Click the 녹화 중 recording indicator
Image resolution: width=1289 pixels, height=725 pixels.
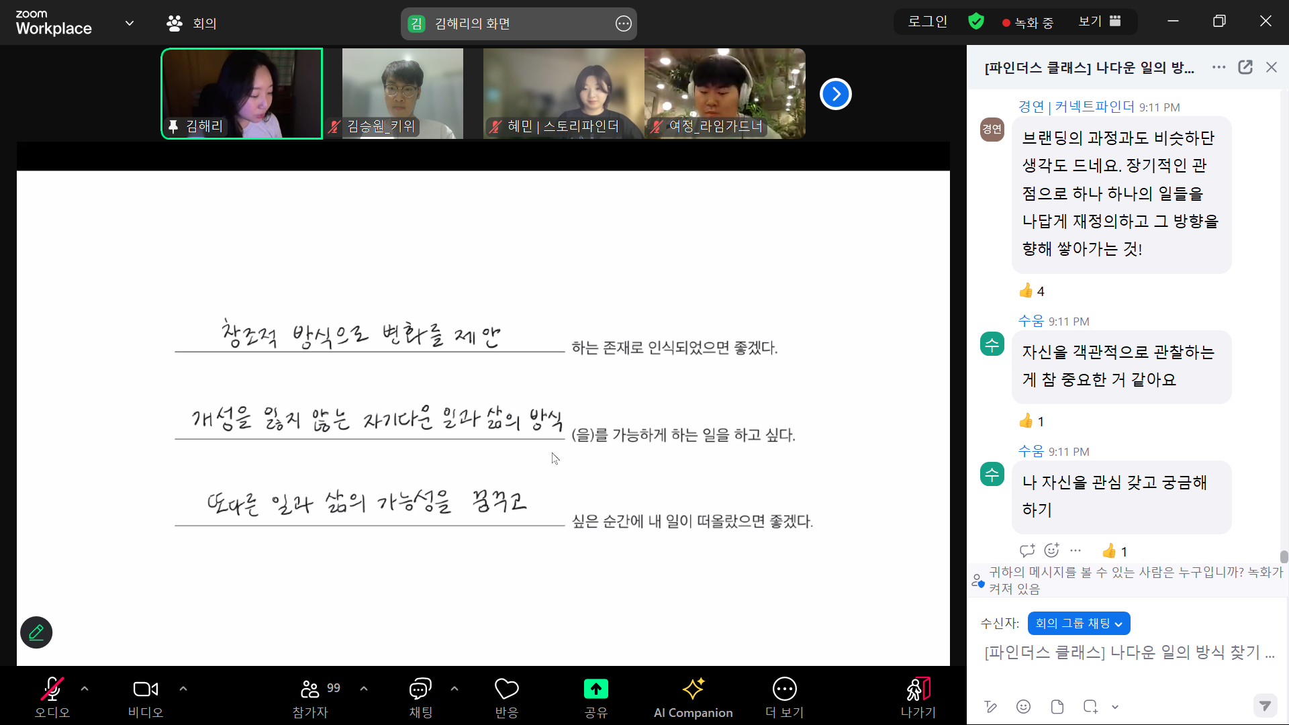point(1028,23)
